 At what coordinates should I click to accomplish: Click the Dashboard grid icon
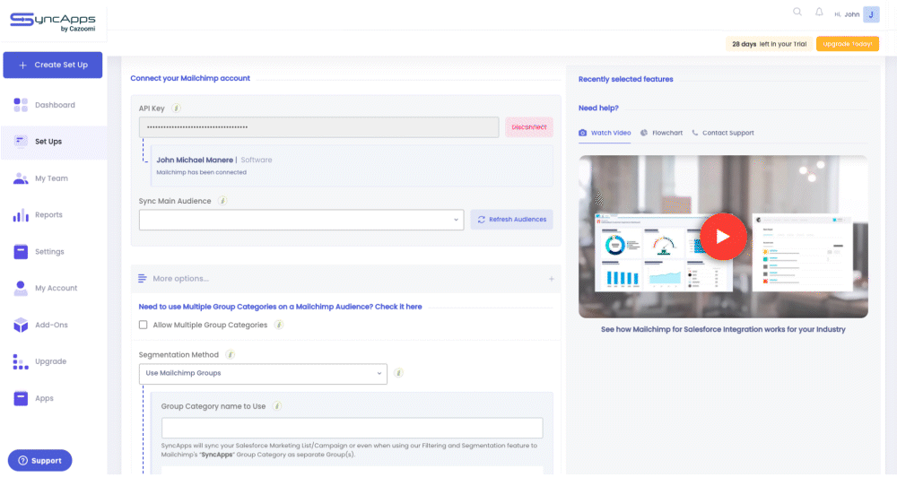tap(21, 105)
